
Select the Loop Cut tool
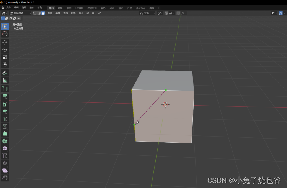pos(5,119)
